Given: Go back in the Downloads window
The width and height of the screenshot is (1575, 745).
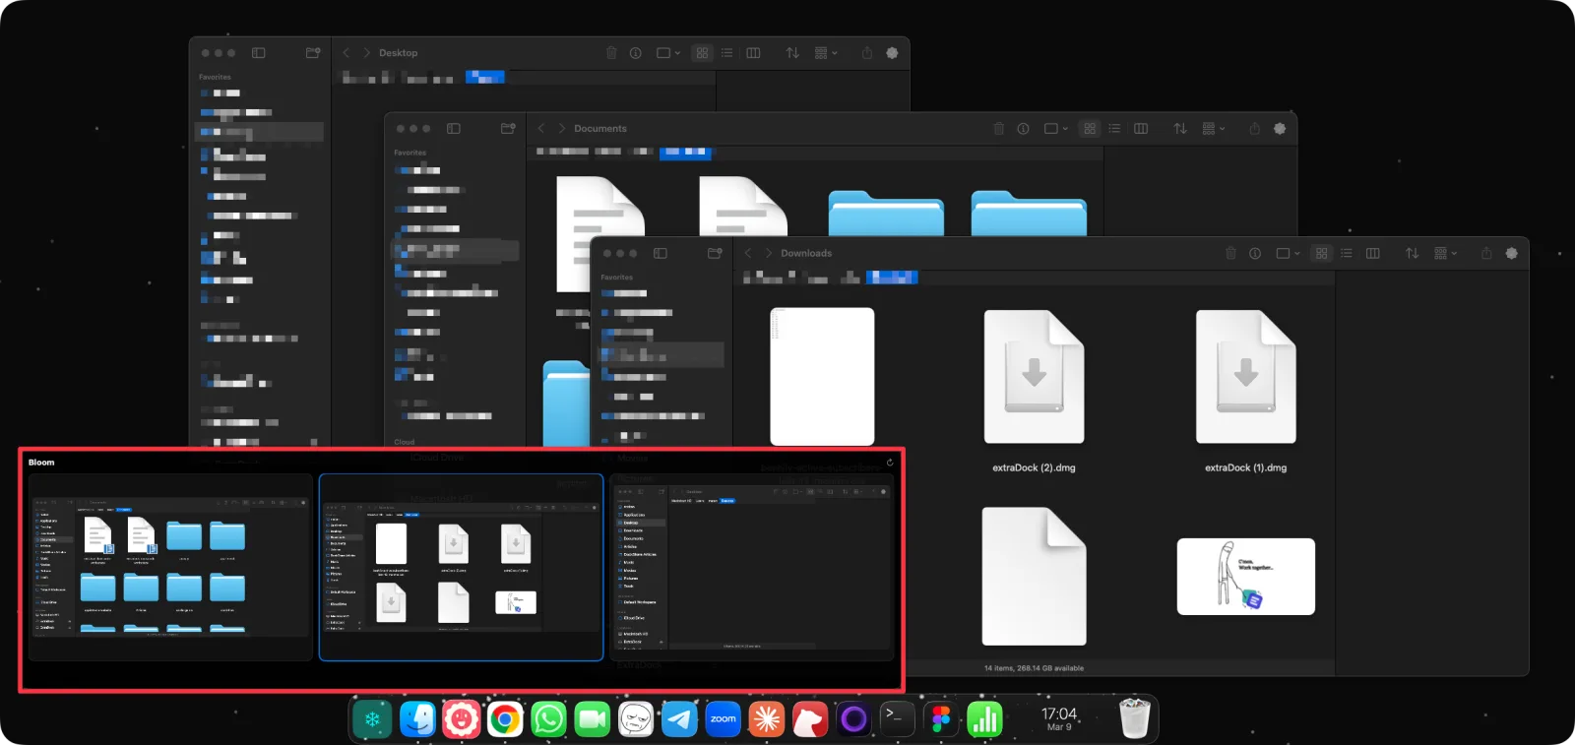Looking at the screenshot, I should point(748,253).
